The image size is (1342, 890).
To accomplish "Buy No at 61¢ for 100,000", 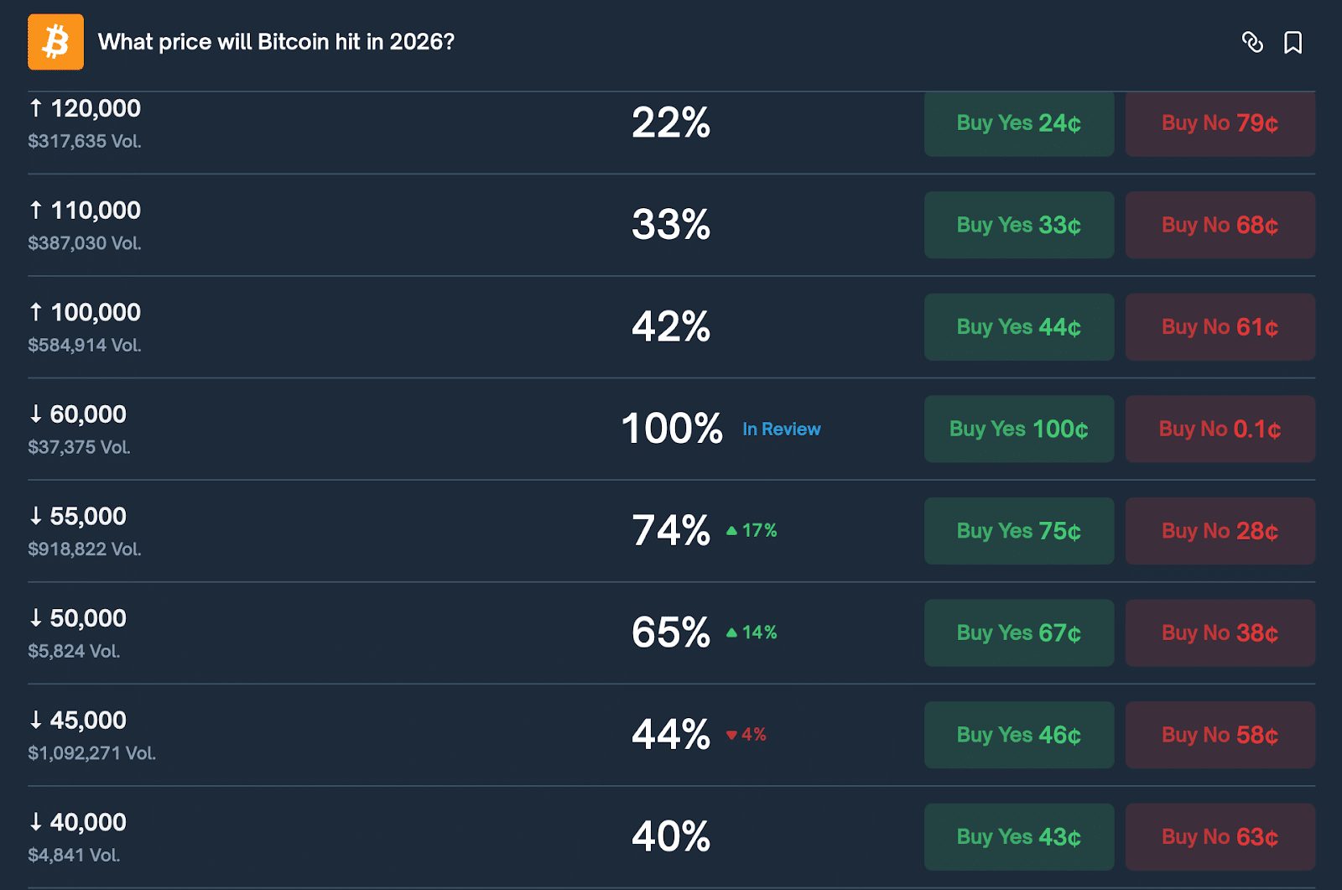I will coord(1220,327).
